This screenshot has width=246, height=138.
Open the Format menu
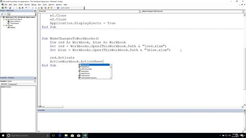[27, 5]
